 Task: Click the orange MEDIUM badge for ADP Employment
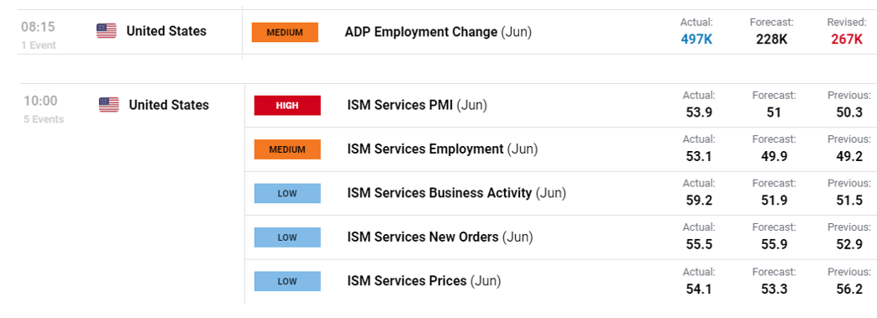tap(285, 33)
